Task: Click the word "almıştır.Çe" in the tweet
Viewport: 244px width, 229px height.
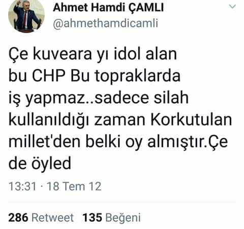Action: click(x=188, y=142)
